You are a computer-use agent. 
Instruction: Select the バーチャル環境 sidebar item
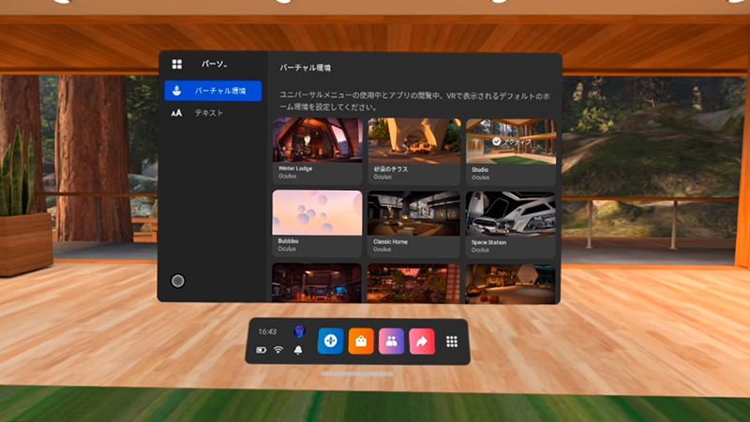tap(213, 91)
